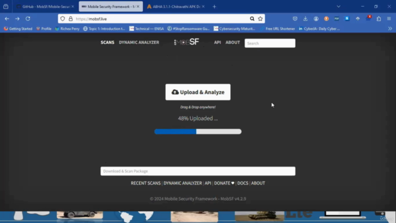Open the Richea Perry bookmark
This screenshot has height=223, width=396.
(67, 28)
